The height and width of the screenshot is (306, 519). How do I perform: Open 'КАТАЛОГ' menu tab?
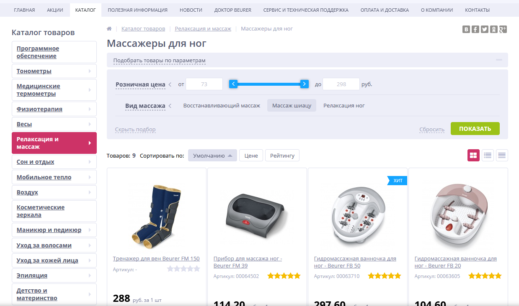(85, 10)
